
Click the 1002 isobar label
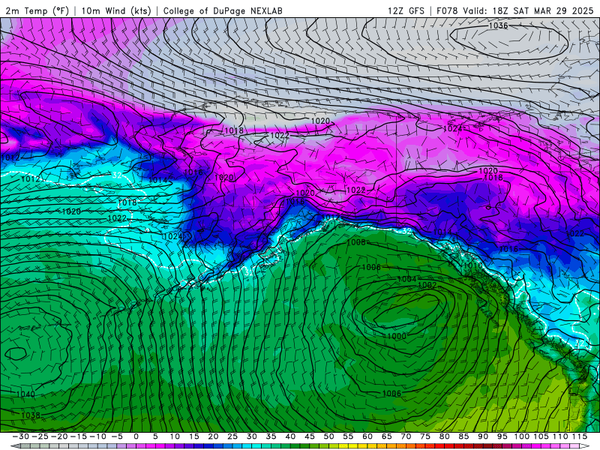(x=427, y=285)
